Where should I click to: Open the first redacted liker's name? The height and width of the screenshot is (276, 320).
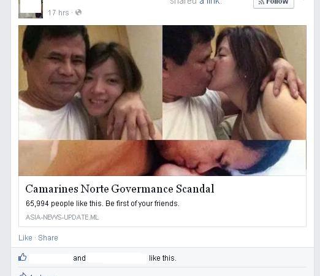click(50, 258)
